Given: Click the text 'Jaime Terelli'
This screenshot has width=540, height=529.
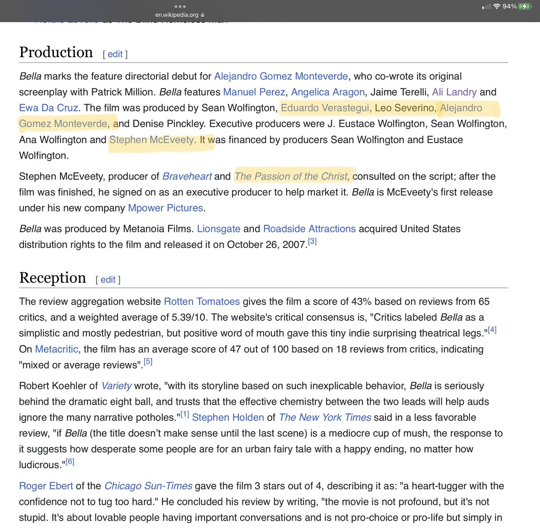Looking at the screenshot, I should (398, 92).
